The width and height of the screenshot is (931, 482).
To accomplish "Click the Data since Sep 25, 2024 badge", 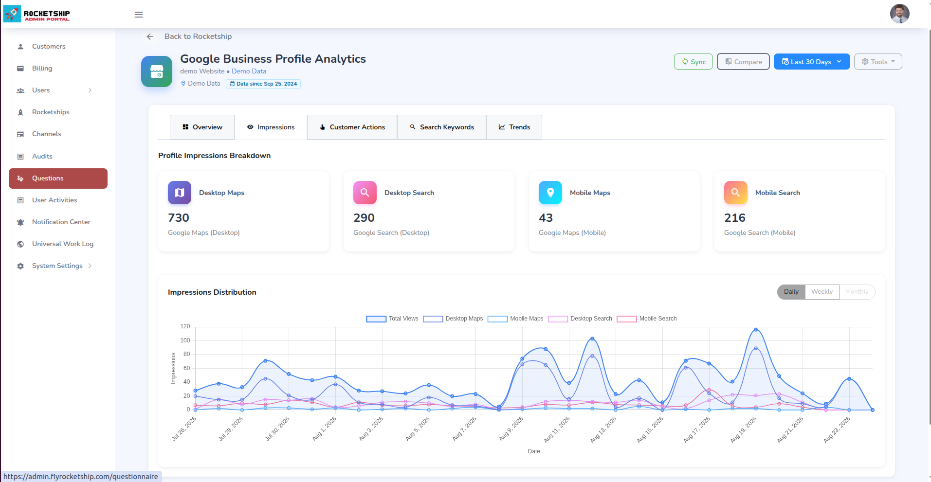I will (x=263, y=84).
